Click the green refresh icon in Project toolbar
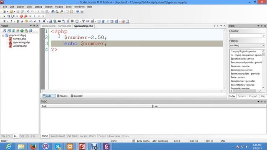 pyautogui.click(x=13, y=31)
